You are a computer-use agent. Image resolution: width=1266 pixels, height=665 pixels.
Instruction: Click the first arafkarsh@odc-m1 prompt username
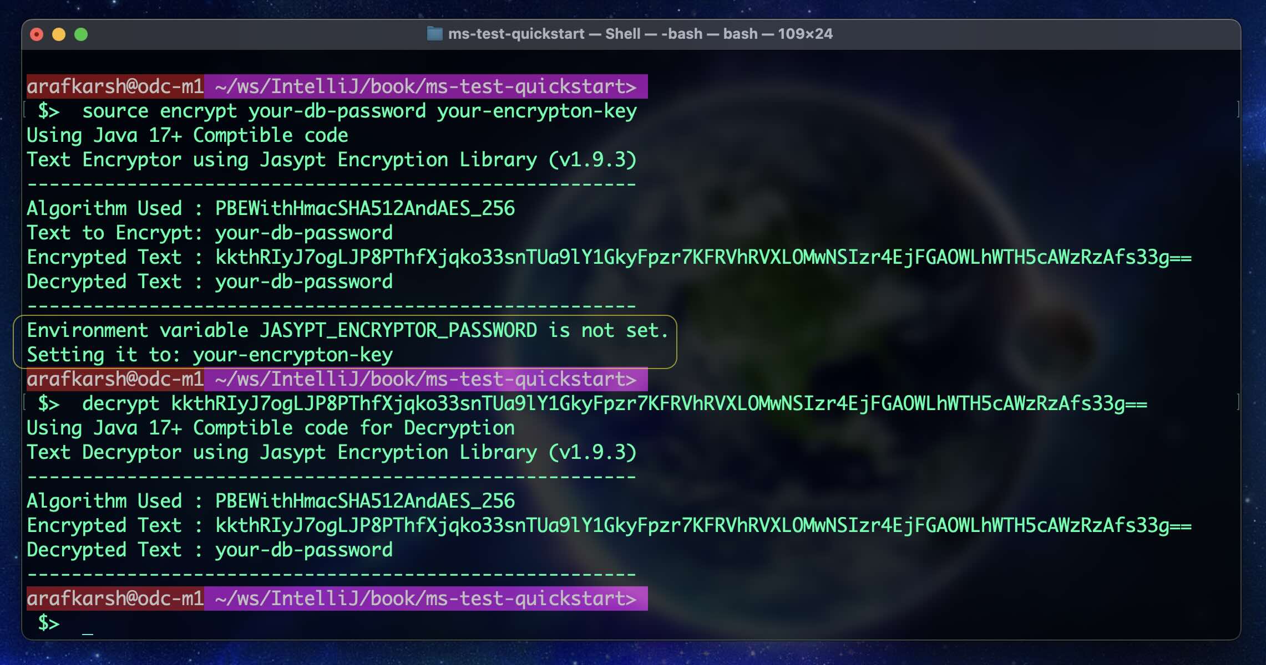click(115, 86)
